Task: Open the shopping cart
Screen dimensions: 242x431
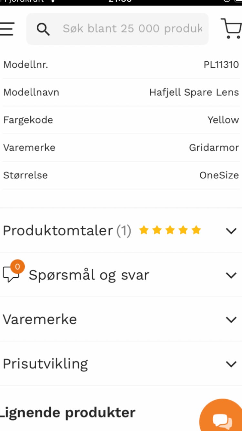Action: coord(231,28)
